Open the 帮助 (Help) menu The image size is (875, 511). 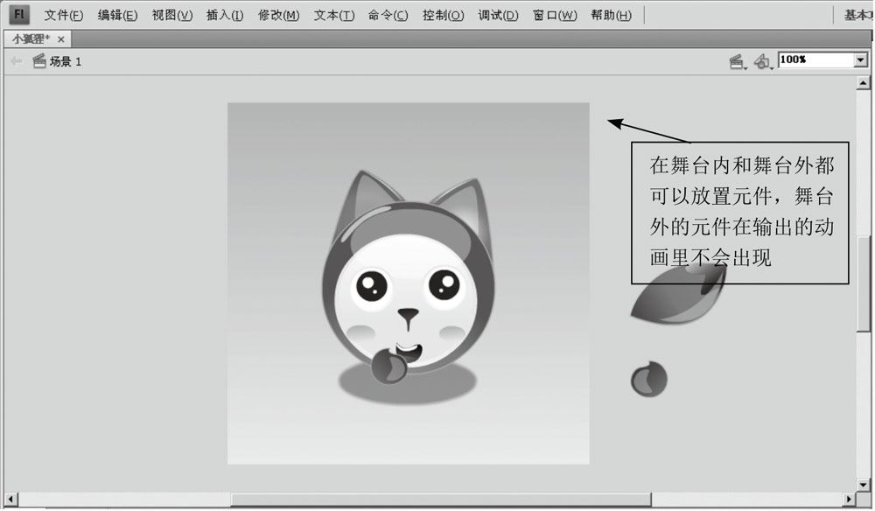coord(611,14)
